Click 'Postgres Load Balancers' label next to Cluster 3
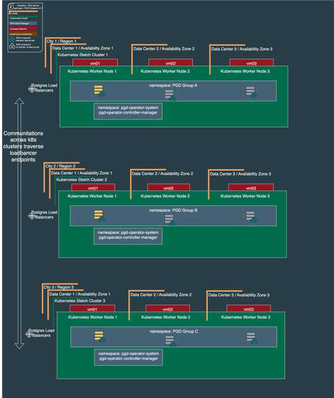Screen dimensions: 334x398 click(x=41, y=333)
